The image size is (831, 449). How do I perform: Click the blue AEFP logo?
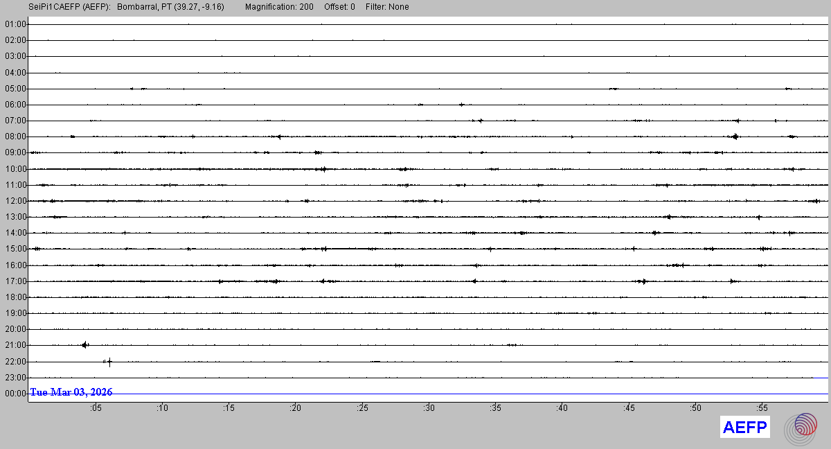[744, 428]
